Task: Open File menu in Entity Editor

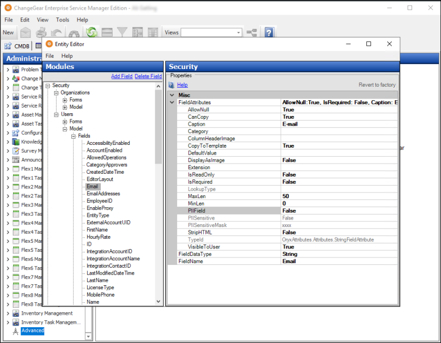Action: point(49,55)
